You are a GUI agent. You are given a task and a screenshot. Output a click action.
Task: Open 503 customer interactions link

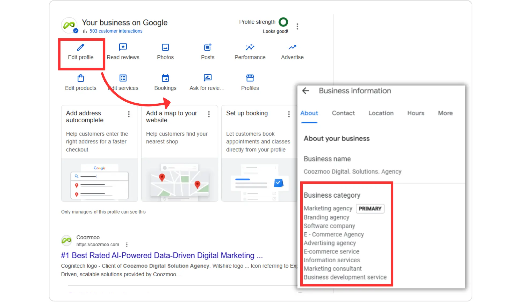[116, 31]
